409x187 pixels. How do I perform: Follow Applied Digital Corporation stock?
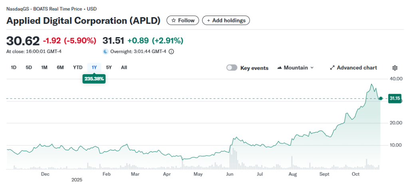pos(183,20)
